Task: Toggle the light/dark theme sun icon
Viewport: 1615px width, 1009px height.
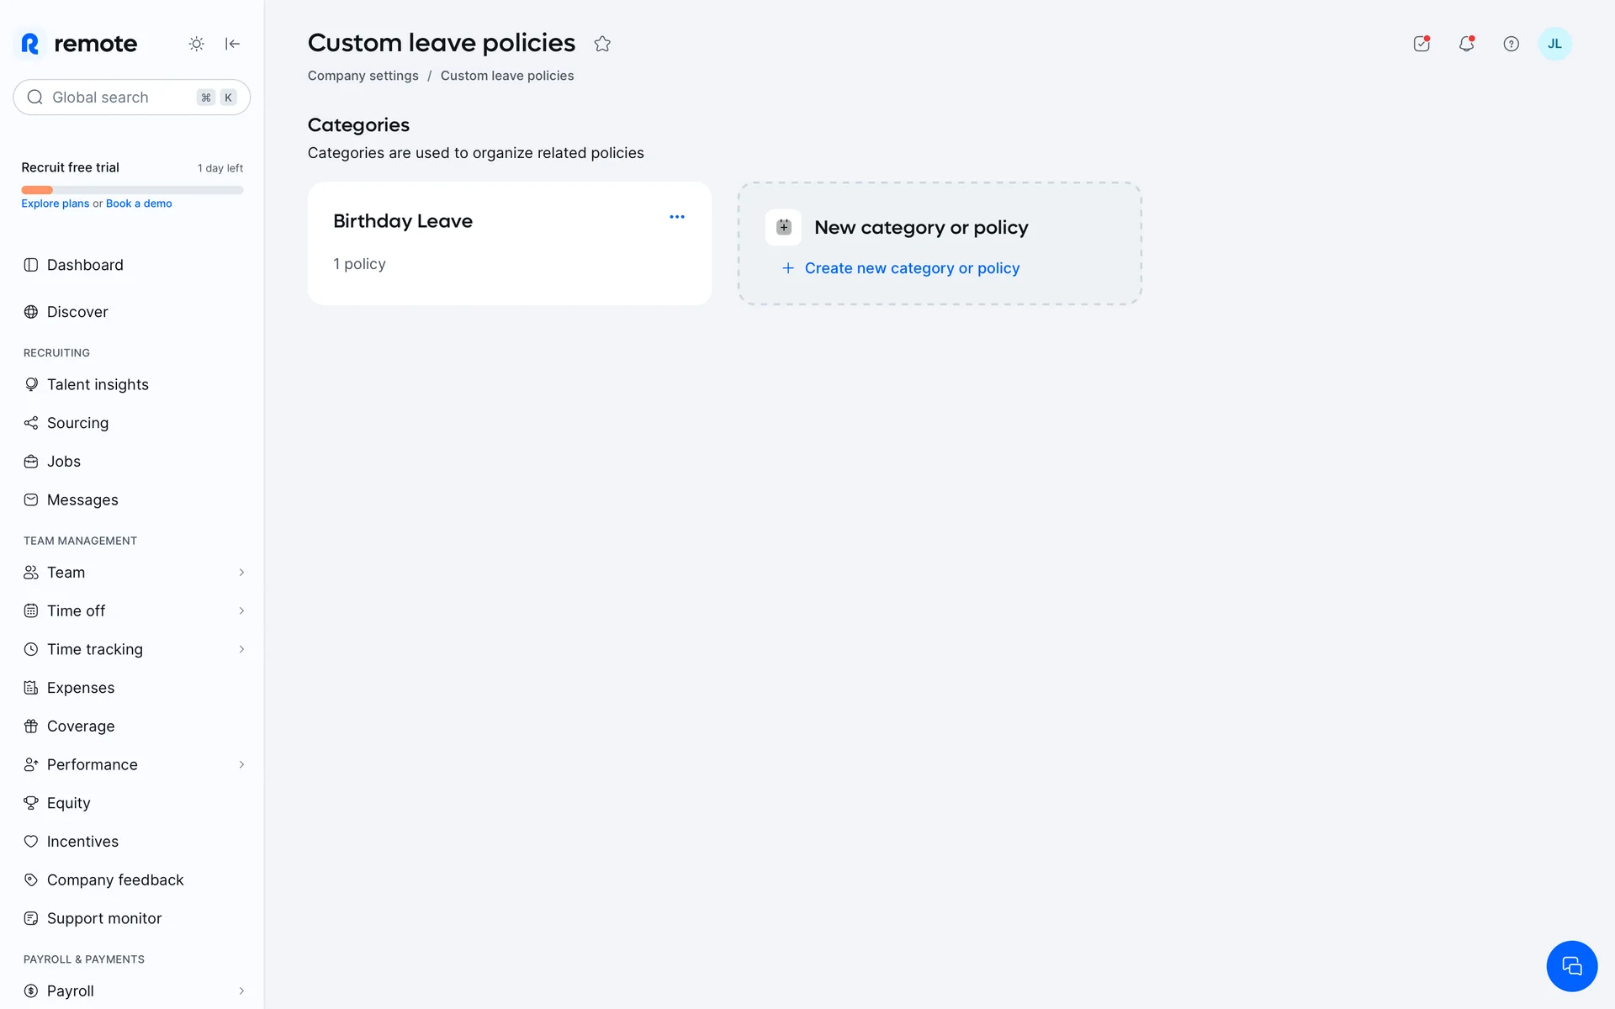Action: [x=196, y=44]
